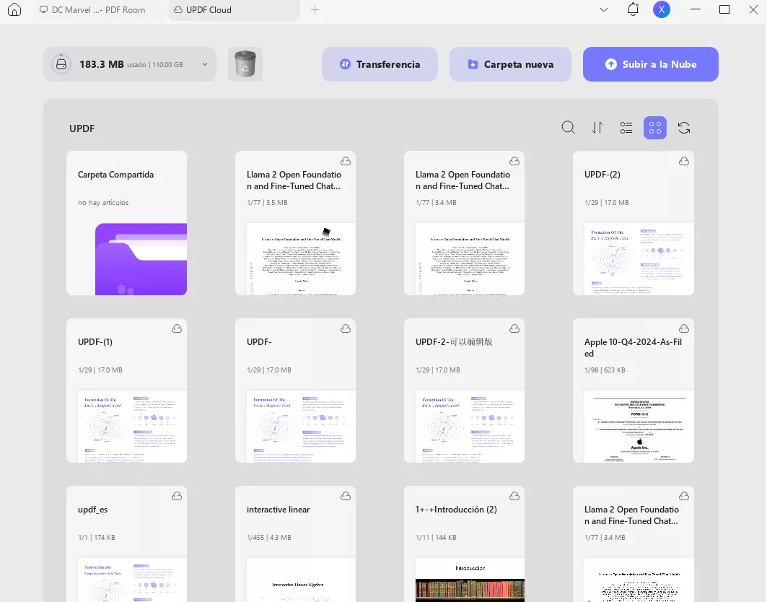
Task: Click cloud icon on Llama 2 3.5 MB card
Action: click(x=346, y=161)
